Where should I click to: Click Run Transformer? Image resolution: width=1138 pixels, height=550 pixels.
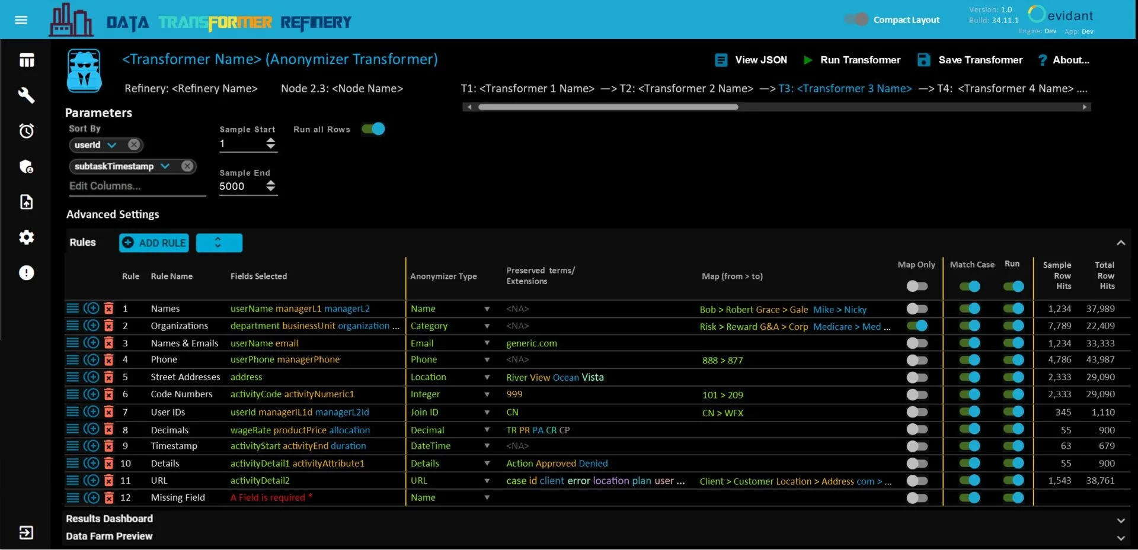(x=852, y=60)
